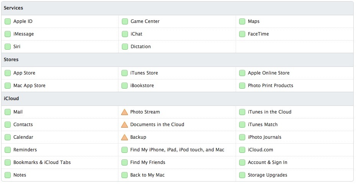
Task: Click the Services section header
Action: tap(177, 8)
